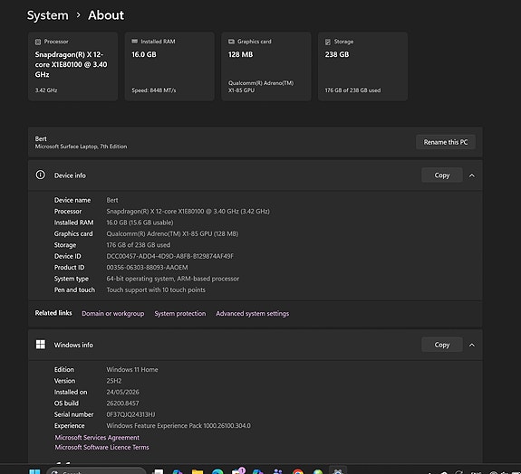Click the Processor chip icon in top card
The height and width of the screenshot is (474, 521).
(x=38, y=42)
